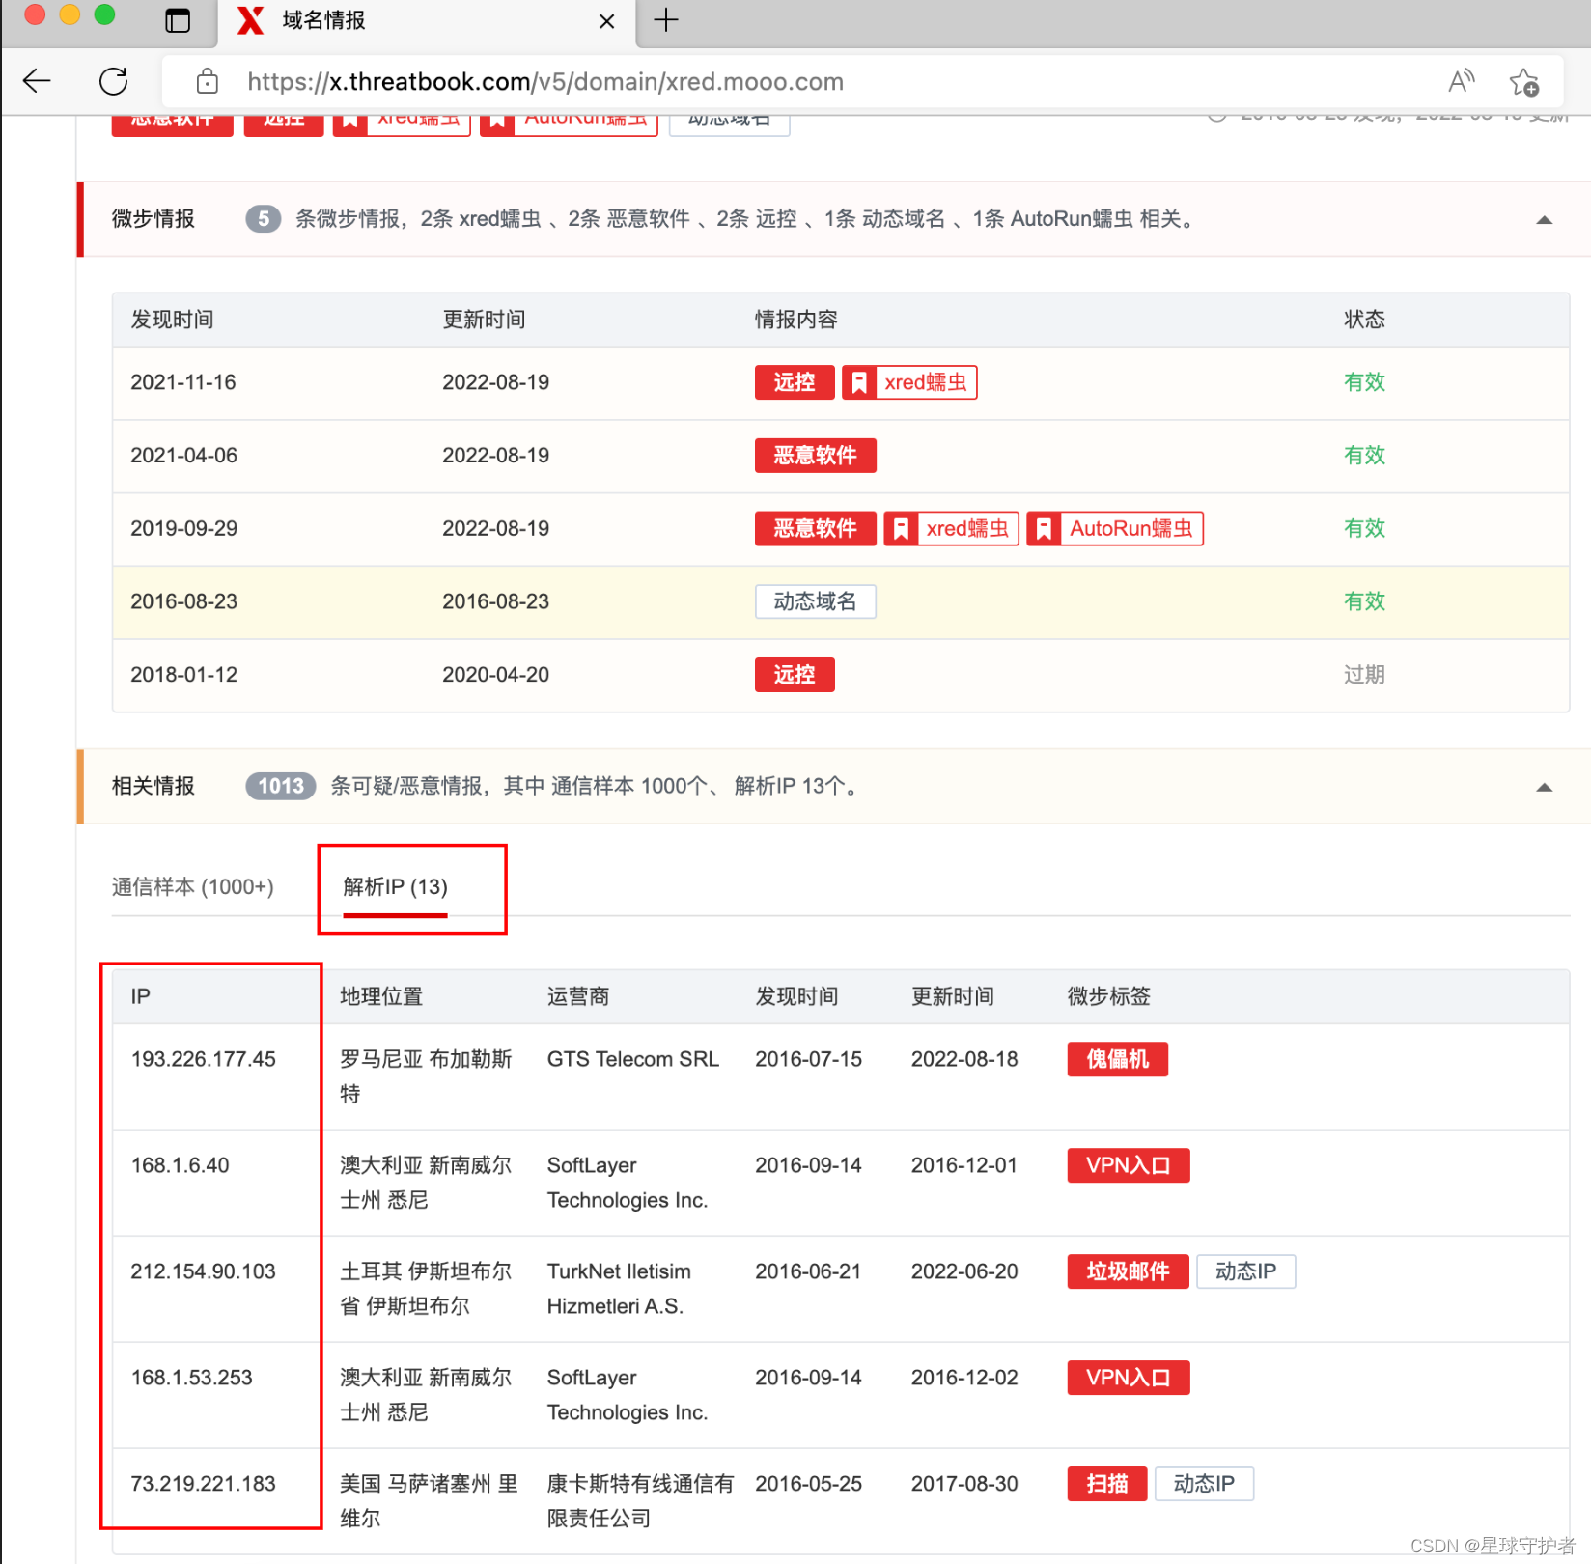Click 远控 tag in 2021-11-16 row
The height and width of the screenshot is (1564, 1591).
tap(795, 382)
